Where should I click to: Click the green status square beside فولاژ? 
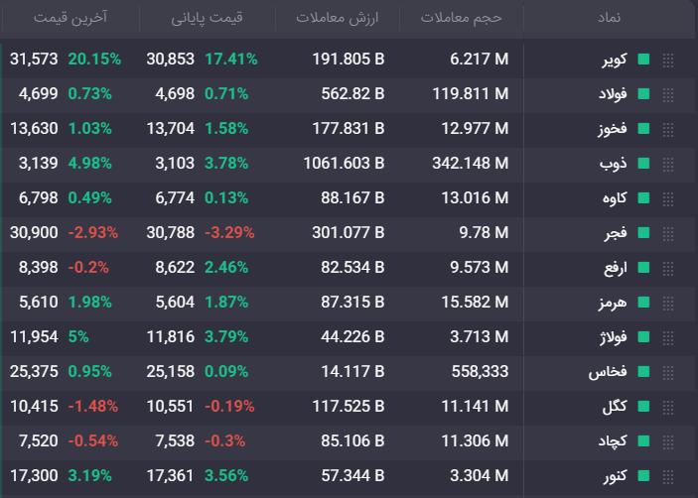[x=643, y=337]
